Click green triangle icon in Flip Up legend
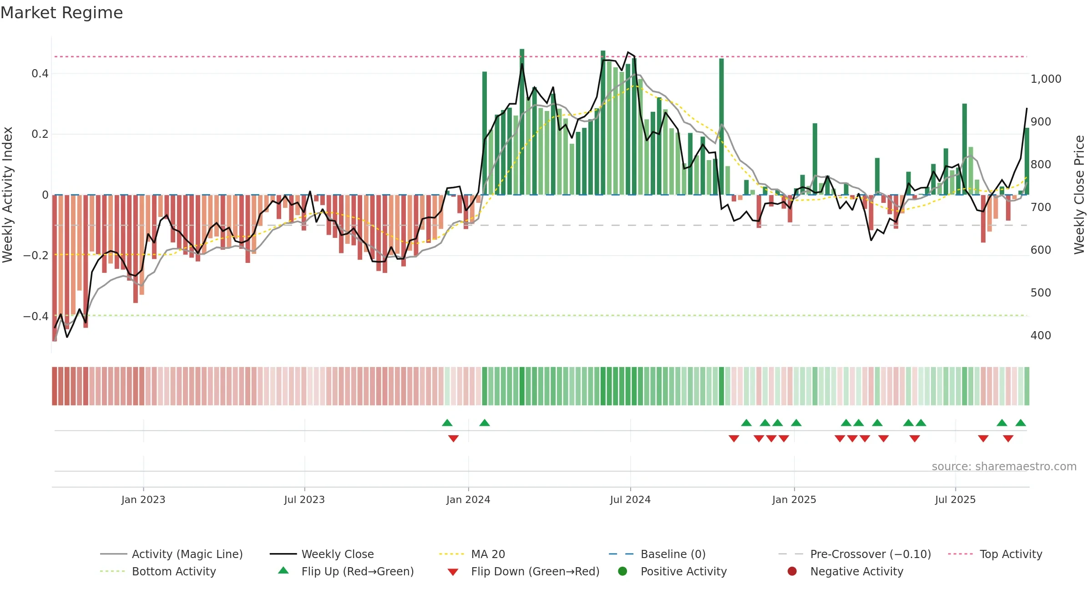The image size is (1092, 614). [x=283, y=570]
